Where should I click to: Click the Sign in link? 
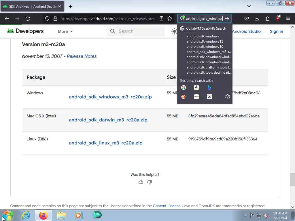click(x=276, y=31)
